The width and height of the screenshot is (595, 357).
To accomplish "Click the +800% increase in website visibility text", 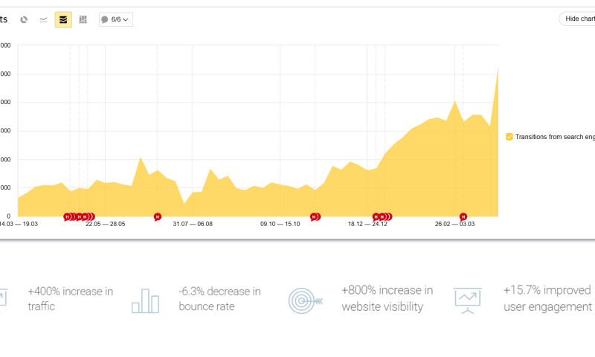I will (x=387, y=298).
